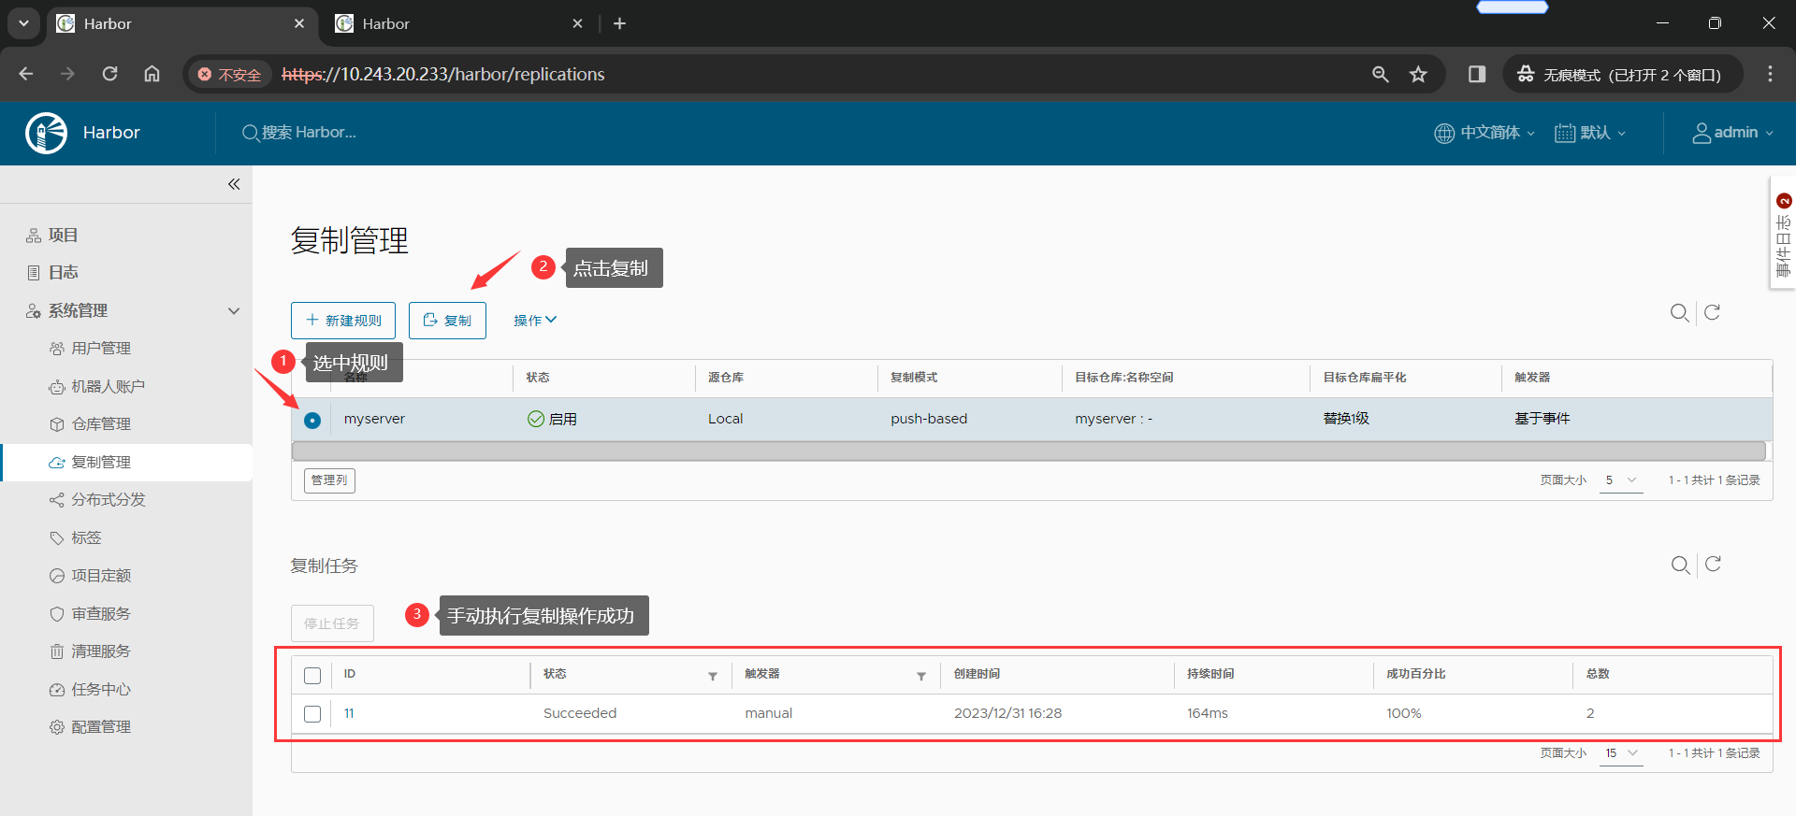Open the 操作 actions dropdown
This screenshot has width=1796, height=816.
point(535,321)
